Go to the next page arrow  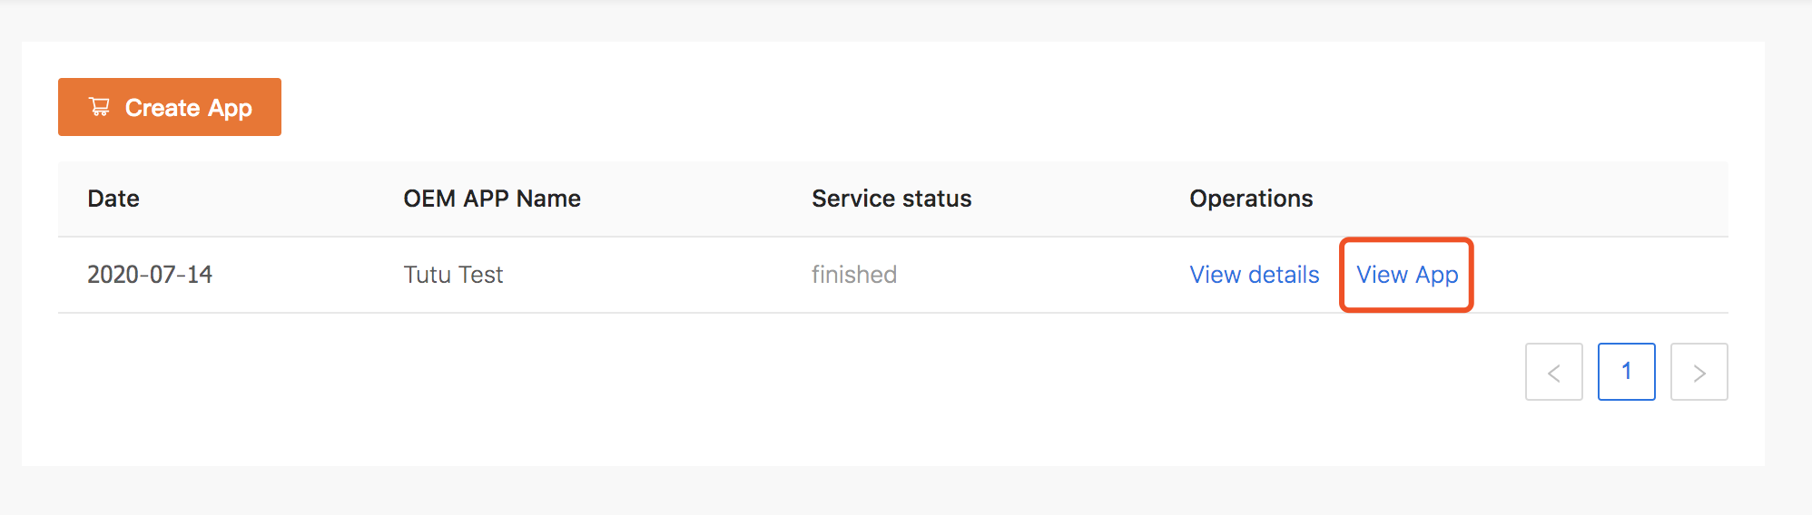(x=1699, y=372)
